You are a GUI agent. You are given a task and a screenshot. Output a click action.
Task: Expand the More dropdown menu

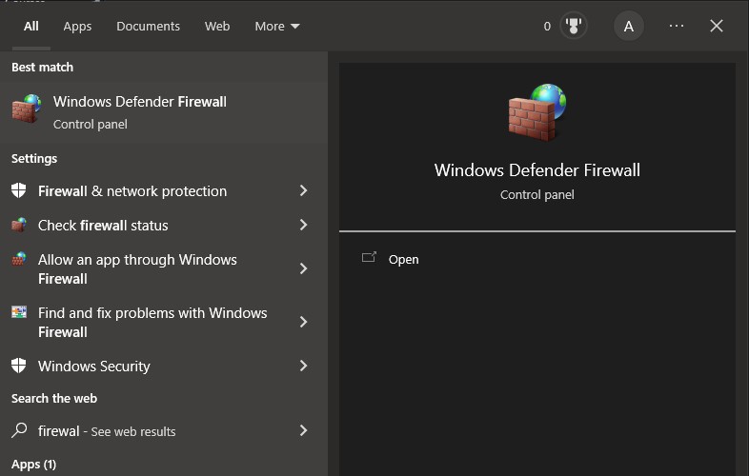tap(277, 27)
